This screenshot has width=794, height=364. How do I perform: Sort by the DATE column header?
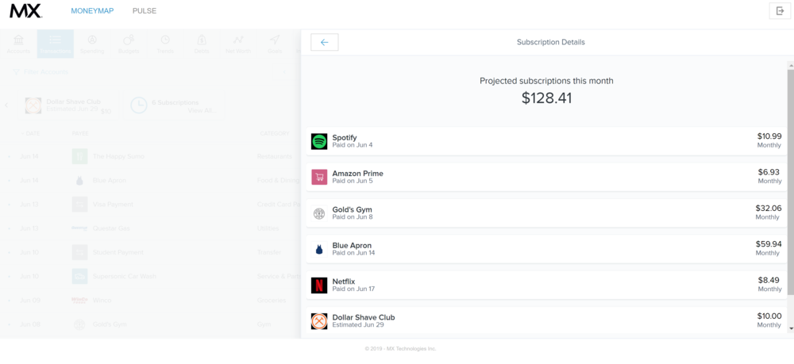click(30, 133)
